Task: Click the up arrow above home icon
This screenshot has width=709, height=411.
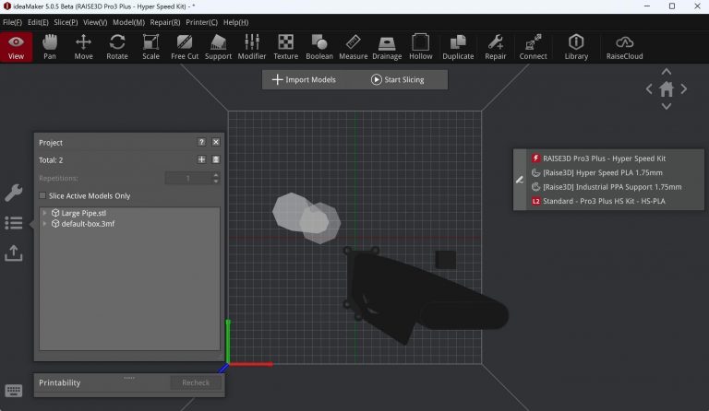Action: click(666, 72)
